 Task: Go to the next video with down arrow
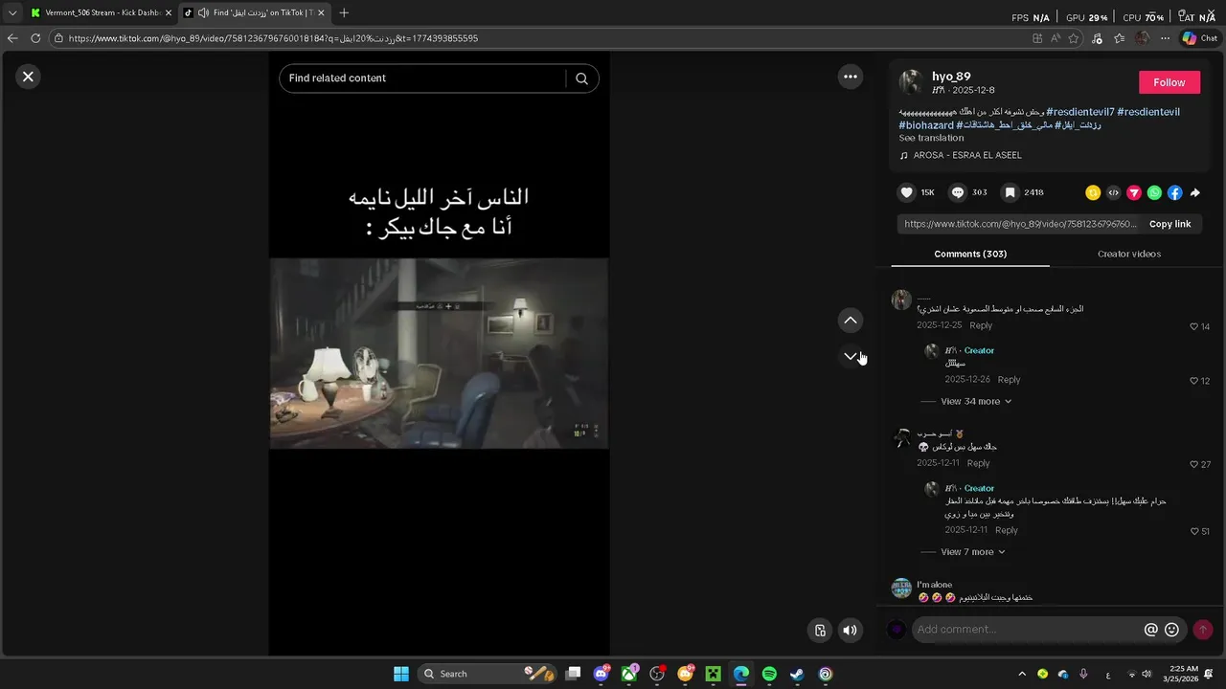coord(851,356)
